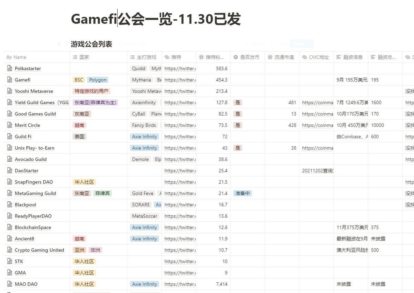Select the BSC tag in the Gamefi row

click(79, 80)
